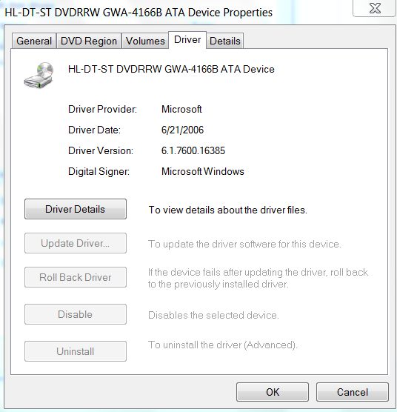
Task: Click the Digital Signer Microsoft Windows text
Action: tap(203, 172)
